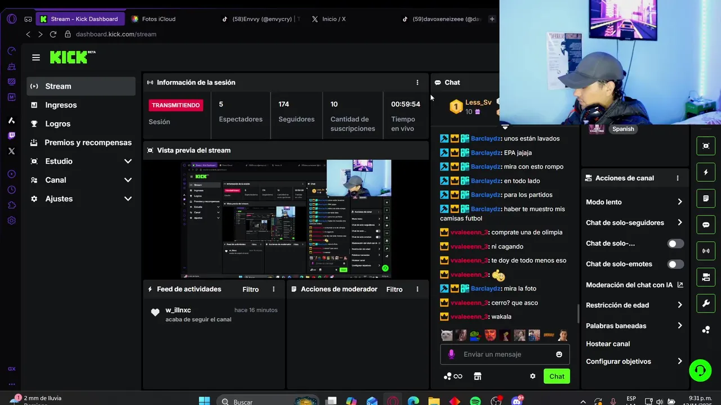Open session info three-dot menu

pyautogui.click(x=417, y=83)
